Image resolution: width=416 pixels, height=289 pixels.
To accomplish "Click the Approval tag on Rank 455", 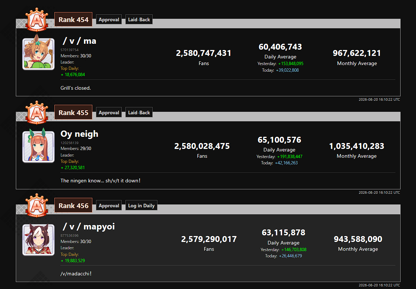I will pyautogui.click(x=109, y=113).
